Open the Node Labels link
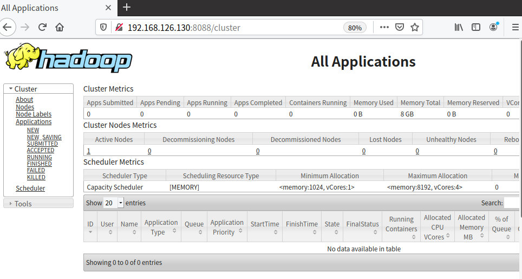This screenshot has height=279, width=522. 34,114
